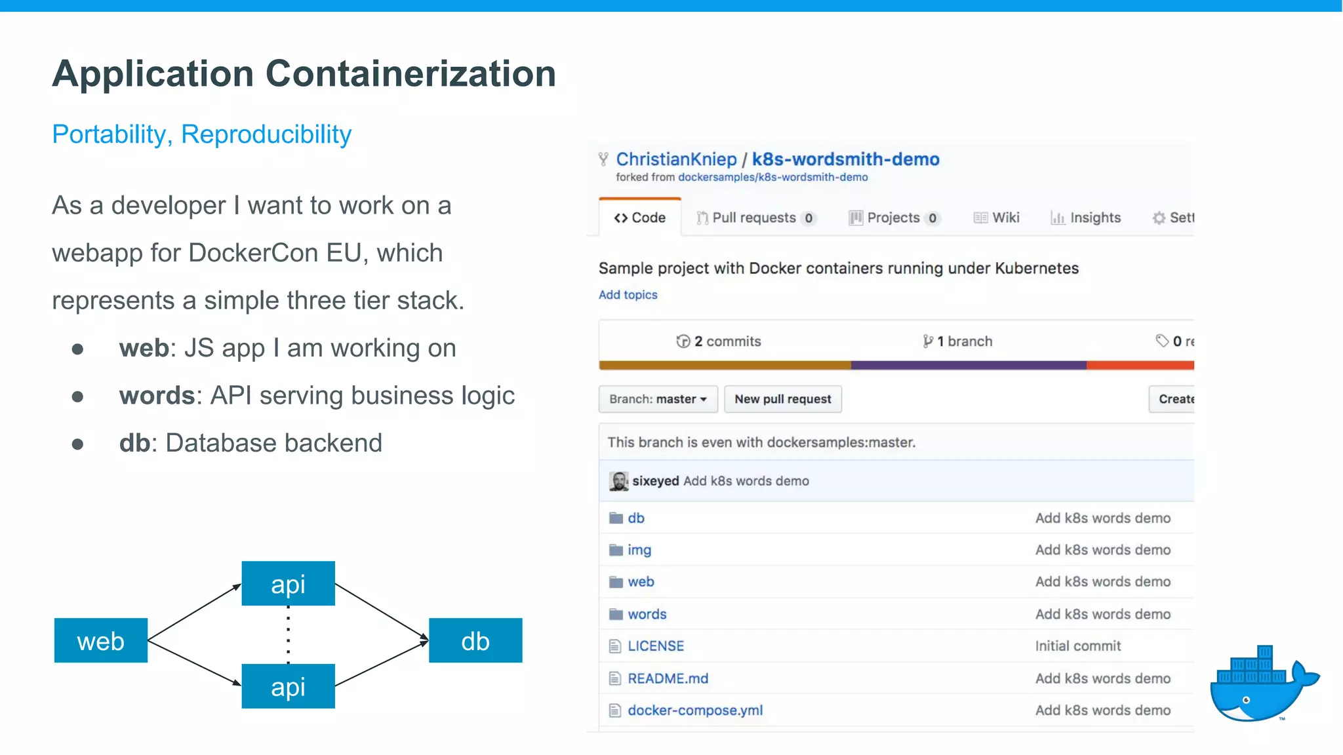Click the Settings gear icon
The width and height of the screenshot is (1343, 755).
point(1159,218)
